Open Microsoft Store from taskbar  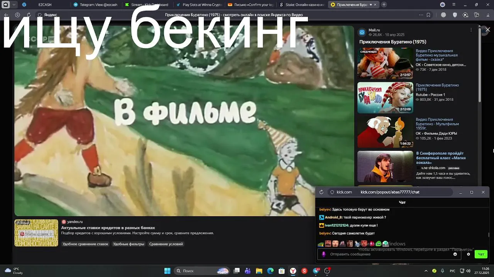tap(282, 271)
